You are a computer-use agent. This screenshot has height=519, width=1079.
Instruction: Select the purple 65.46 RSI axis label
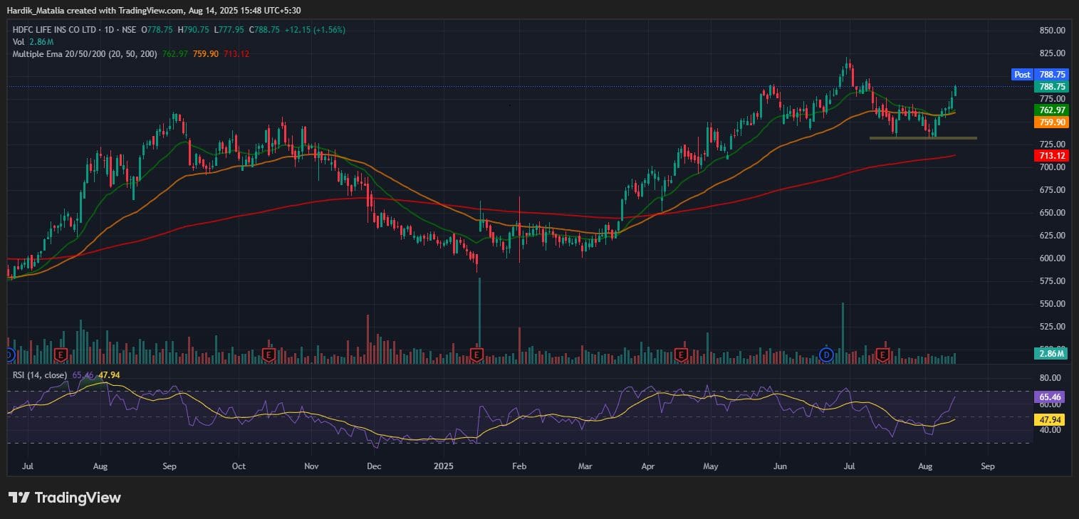(x=1051, y=397)
